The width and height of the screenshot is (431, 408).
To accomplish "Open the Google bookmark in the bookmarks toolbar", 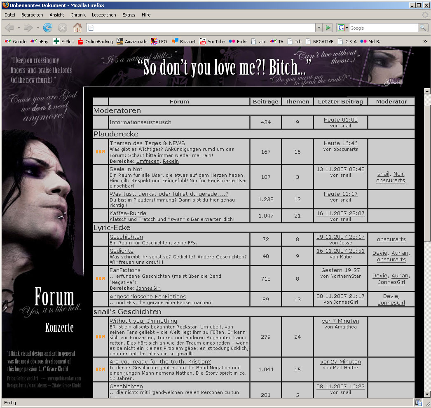I will [16, 42].
